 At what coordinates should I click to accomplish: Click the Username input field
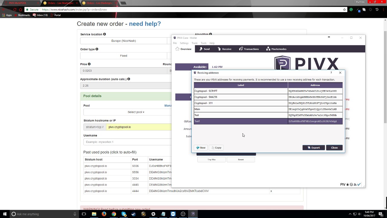(127, 142)
